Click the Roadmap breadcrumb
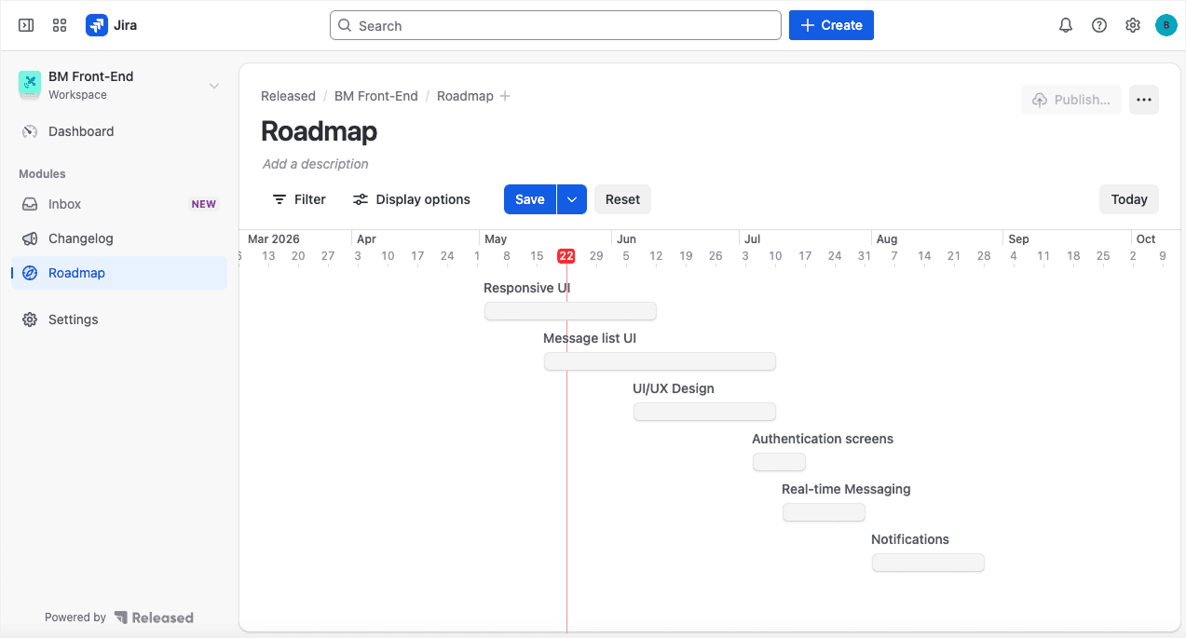Image resolution: width=1186 pixels, height=638 pixels. tap(465, 96)
